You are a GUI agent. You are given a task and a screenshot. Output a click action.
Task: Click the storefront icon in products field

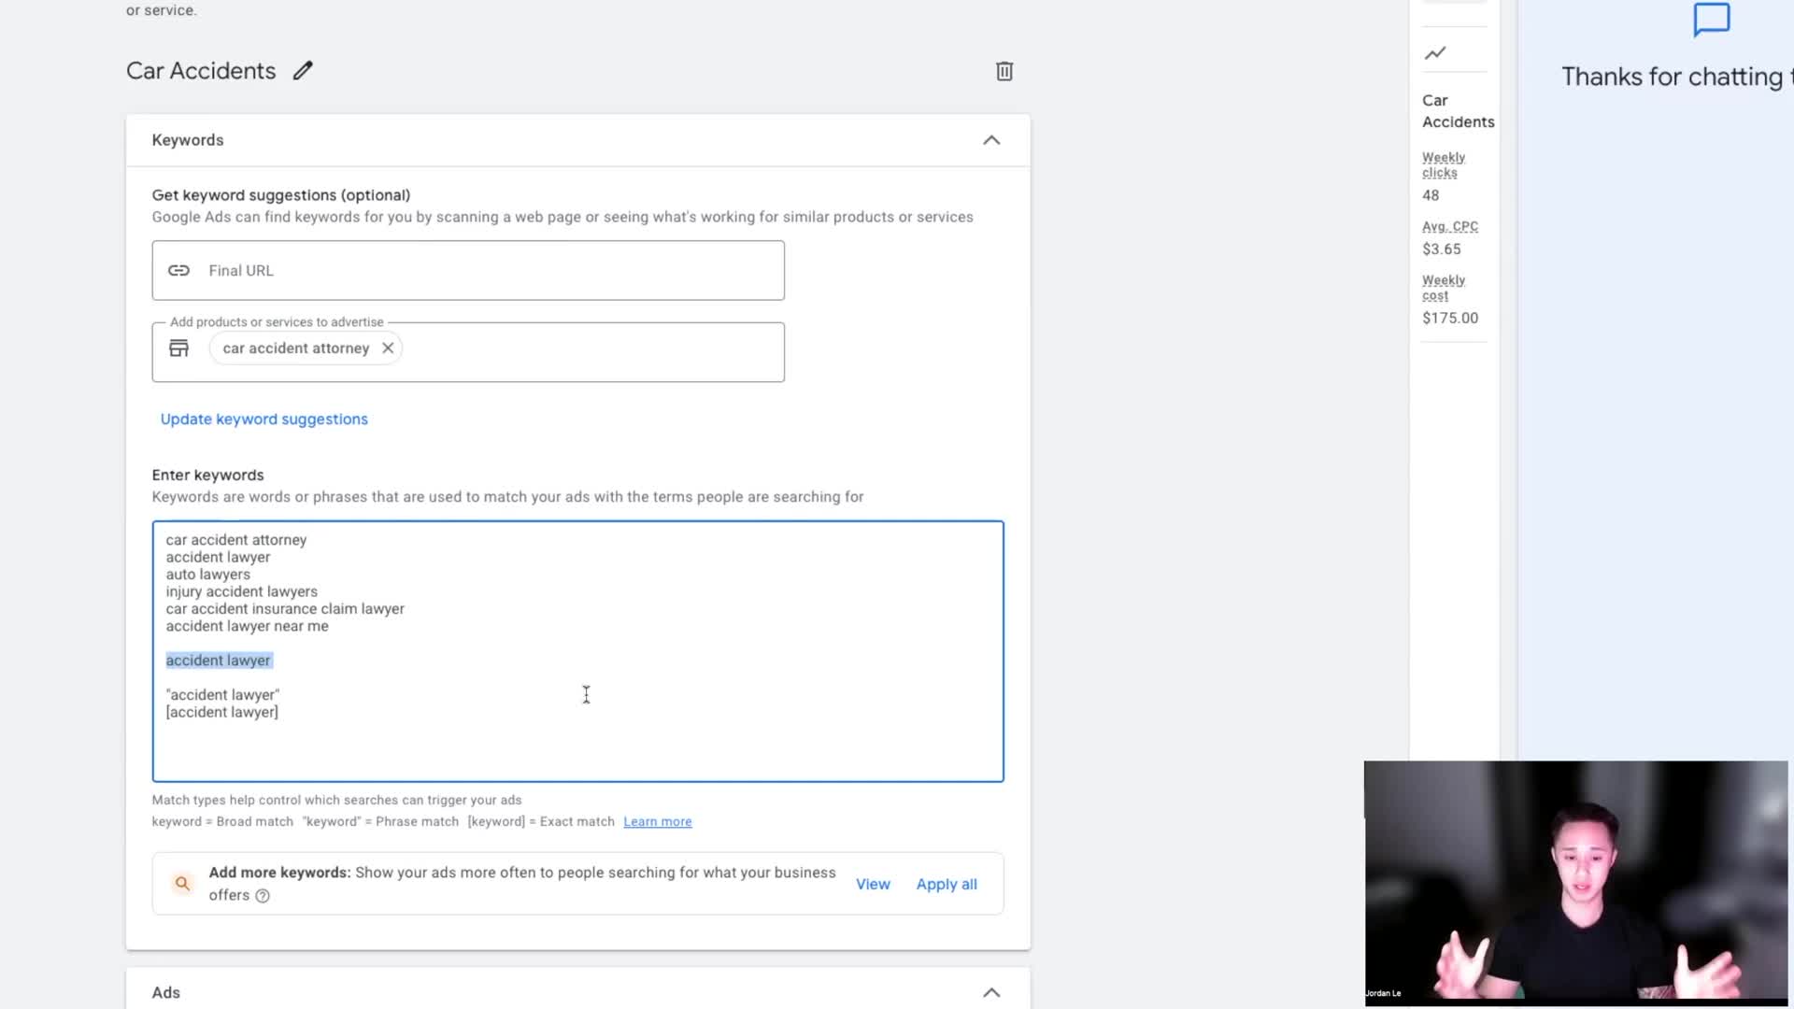point(178,348)
